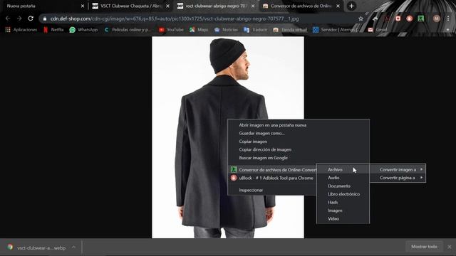Select Hash in the conversion submenu
The width and height of the screenshot is (456, 256).
click(x=343, y=202)
